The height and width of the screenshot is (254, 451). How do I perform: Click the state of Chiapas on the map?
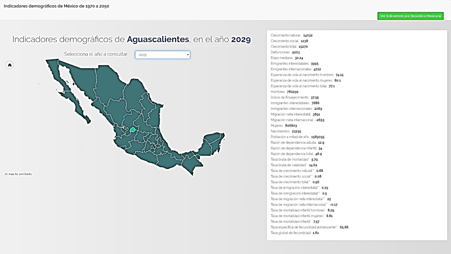[192, 163]
